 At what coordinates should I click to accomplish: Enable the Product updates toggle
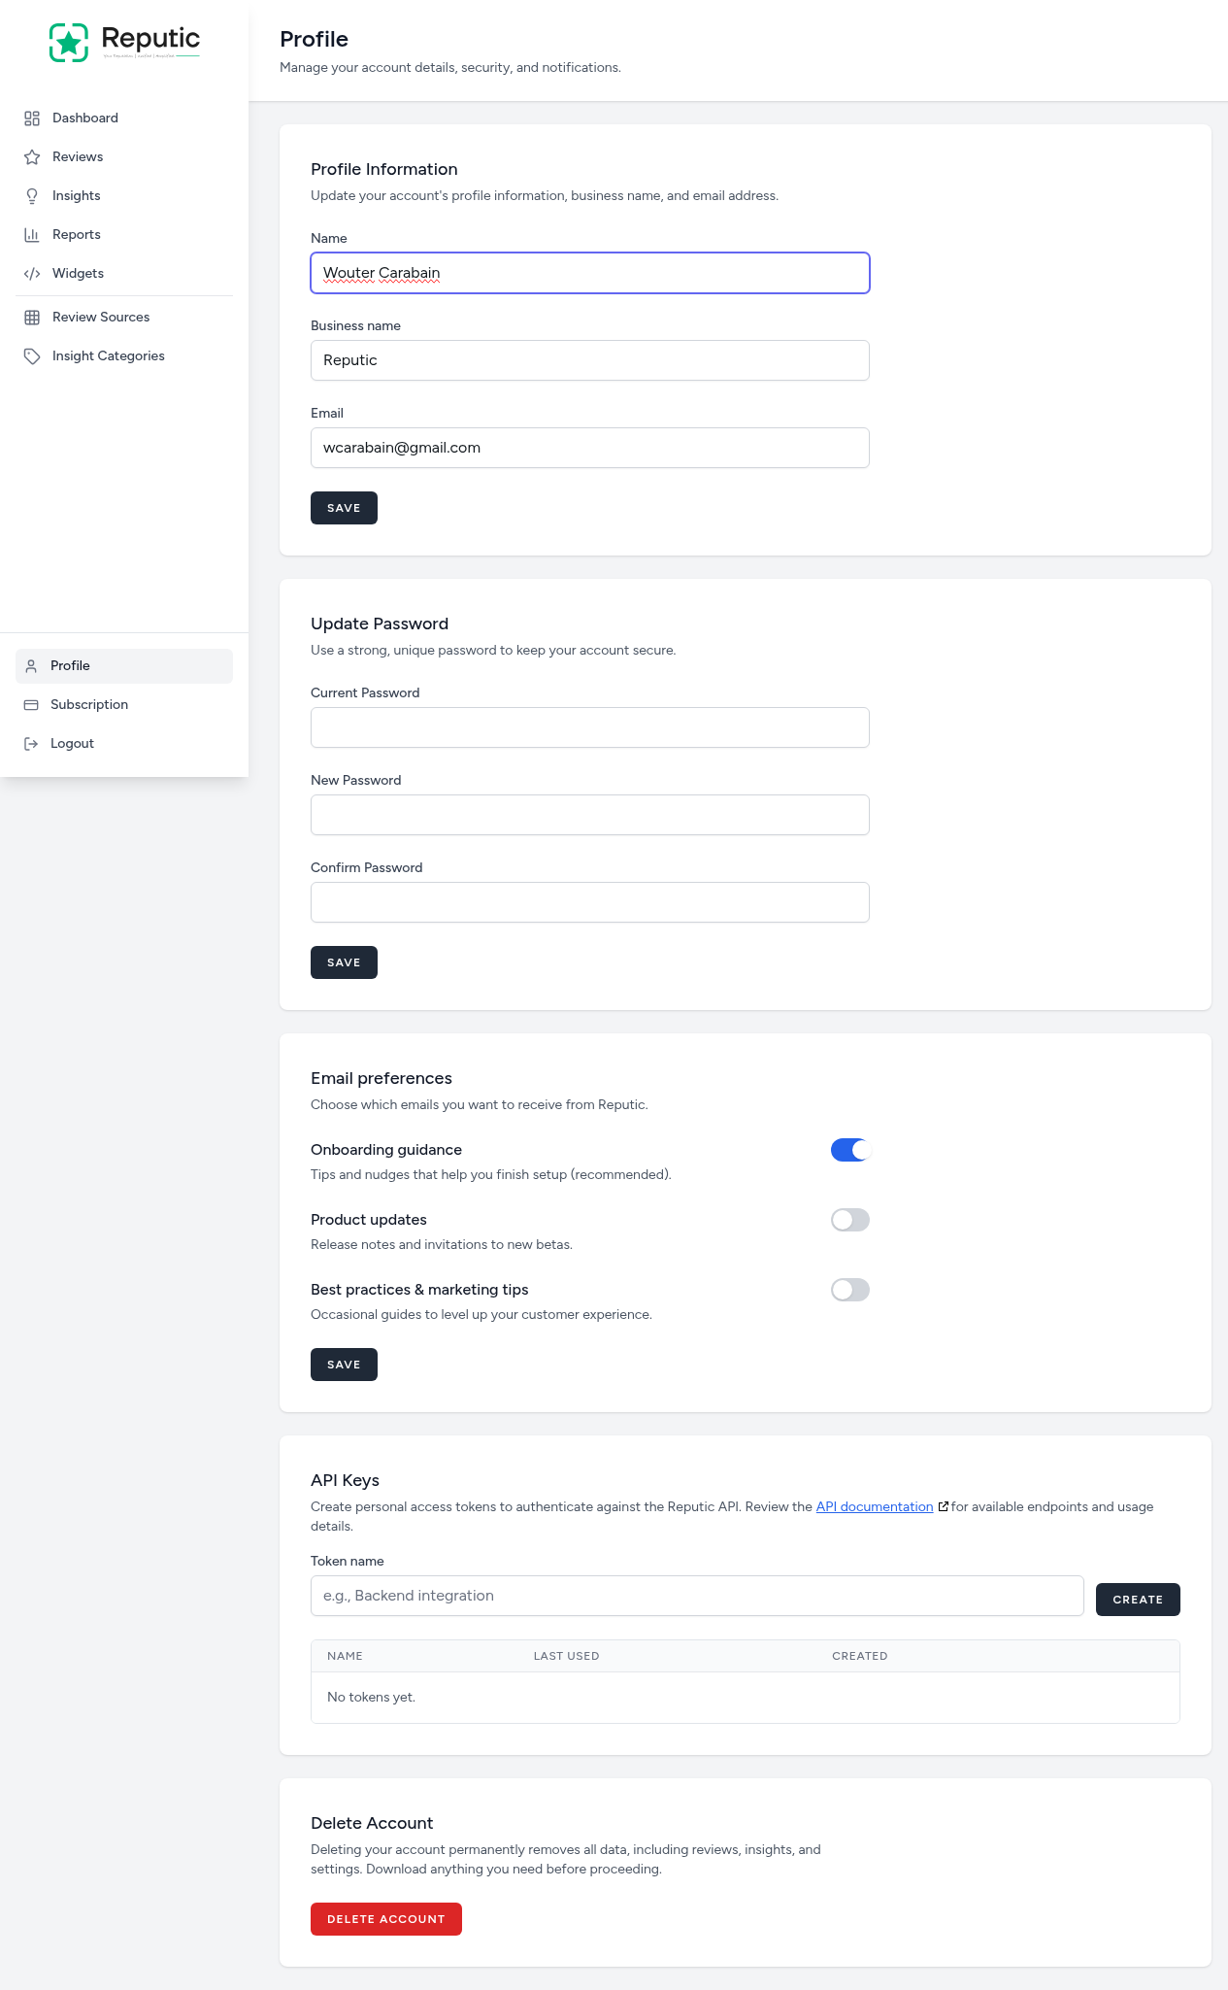[849, 1219]
